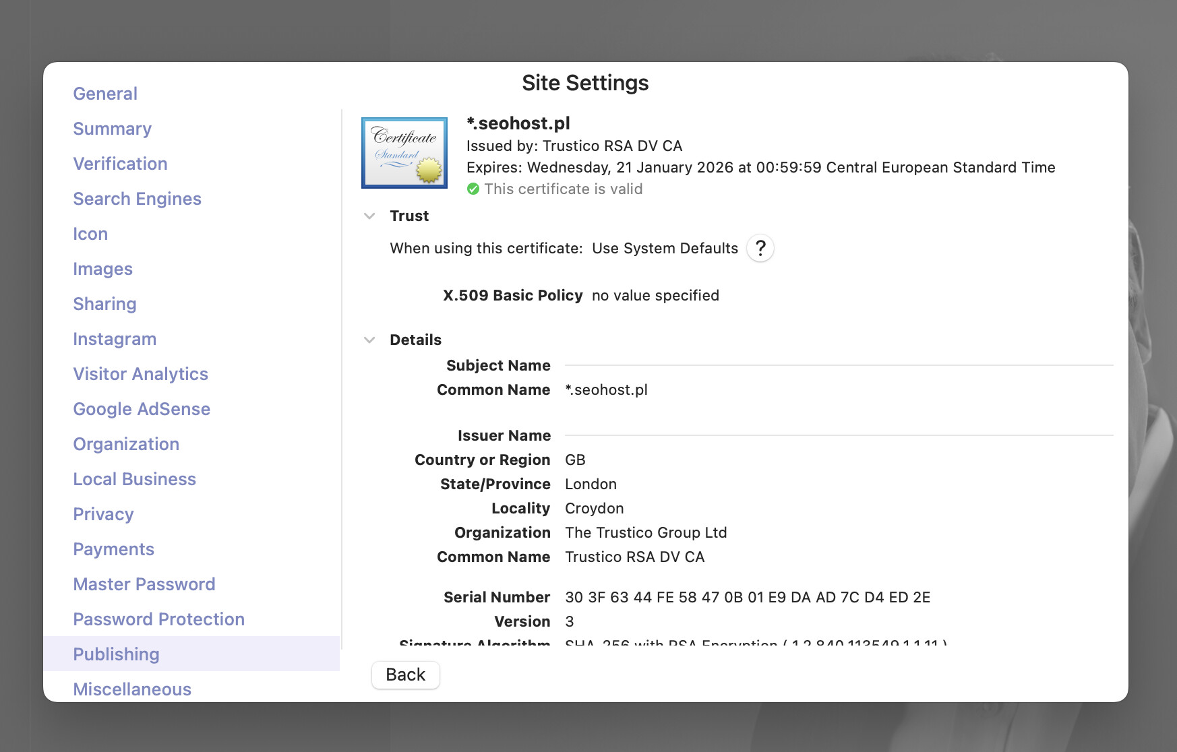This screenshot has height=752, width=1177.
Task: Open Local Business settings
Action: pos(135,479)
